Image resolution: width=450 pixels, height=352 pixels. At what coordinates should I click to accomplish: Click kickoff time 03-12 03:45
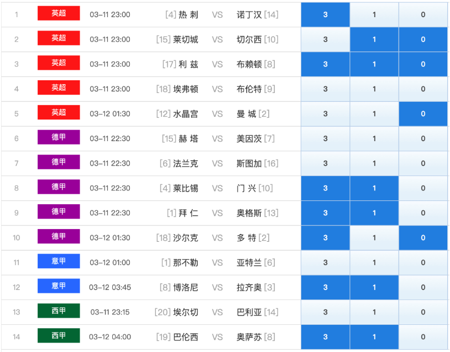click(110, 287)
